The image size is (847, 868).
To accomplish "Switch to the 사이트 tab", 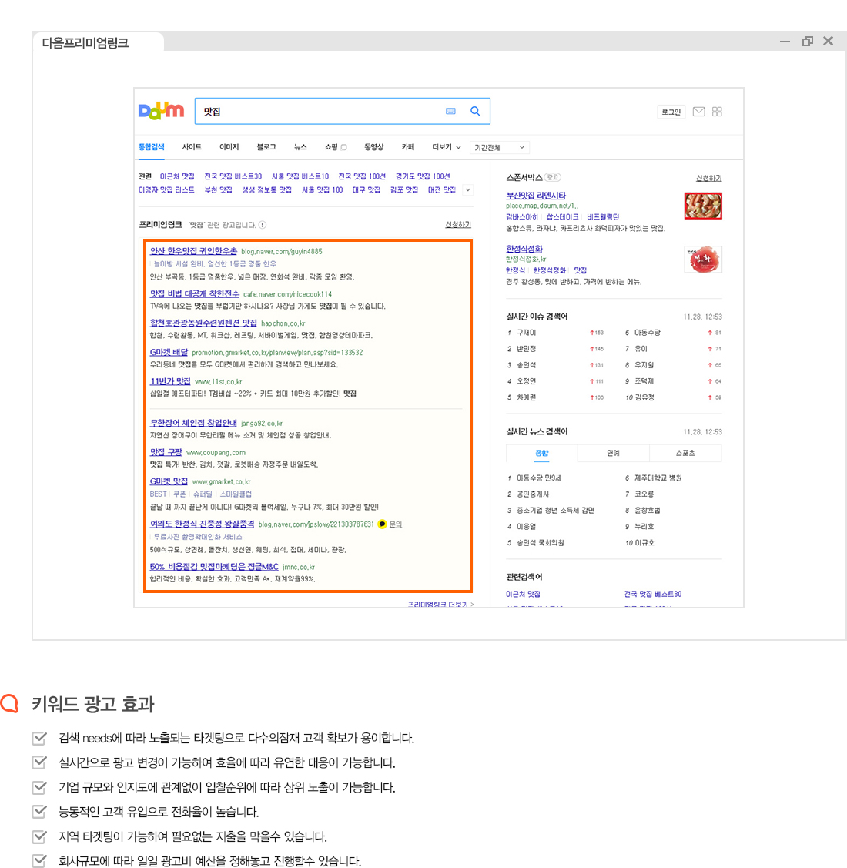I will coord(192,147).
